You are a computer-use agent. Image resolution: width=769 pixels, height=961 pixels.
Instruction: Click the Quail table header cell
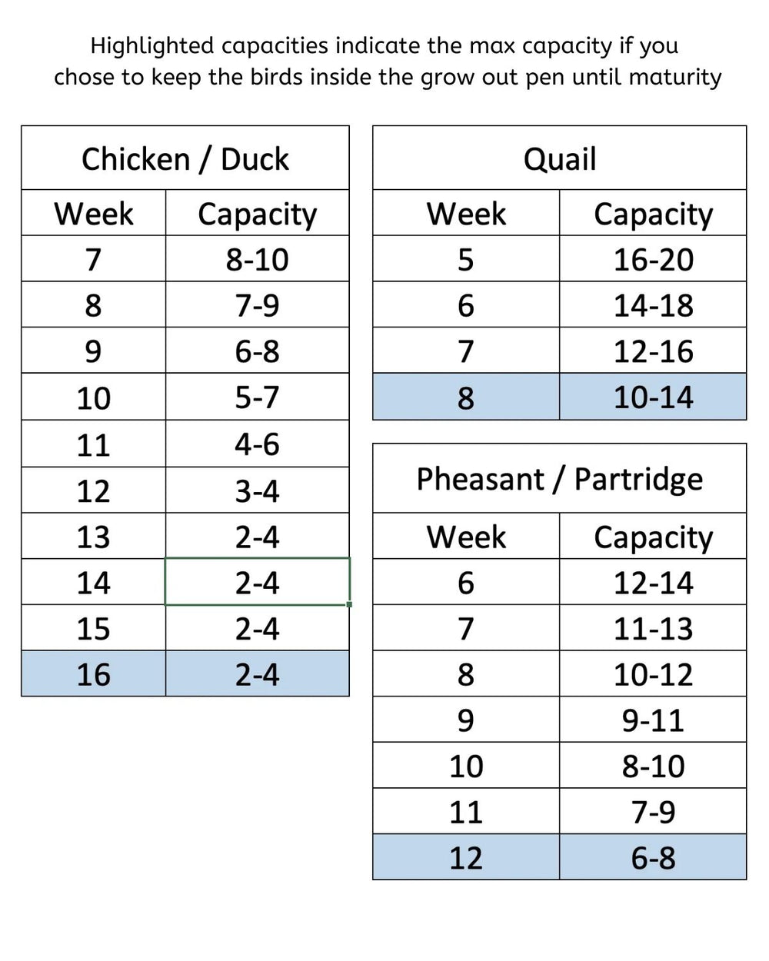560,158
